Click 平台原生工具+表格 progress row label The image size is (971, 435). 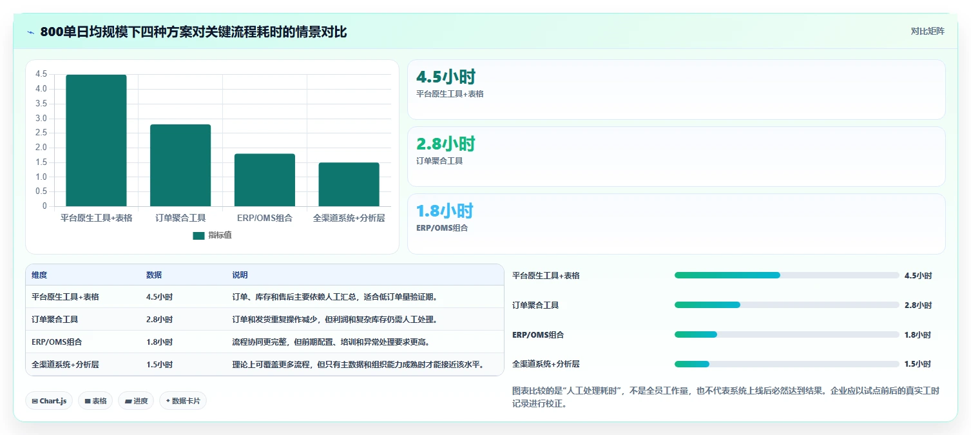546,276
